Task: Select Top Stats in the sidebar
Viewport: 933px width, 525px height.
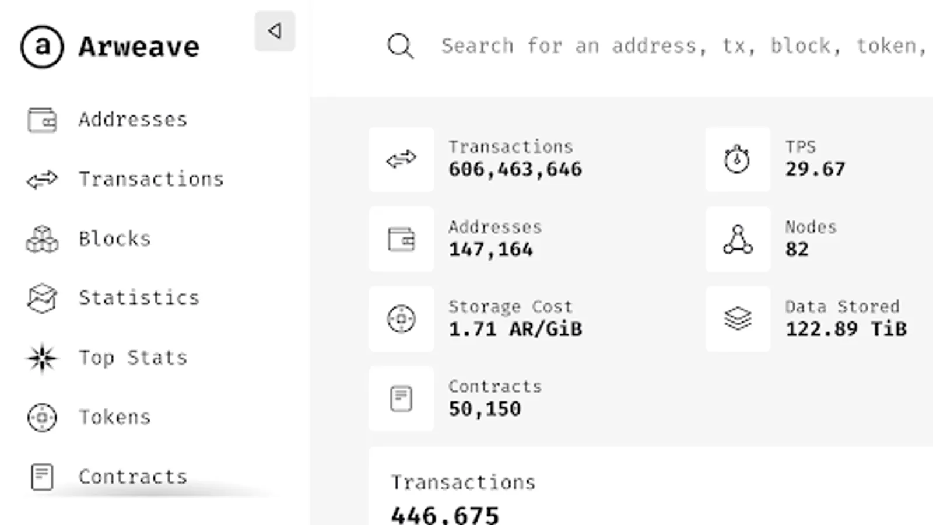Action: pos(132,358)
